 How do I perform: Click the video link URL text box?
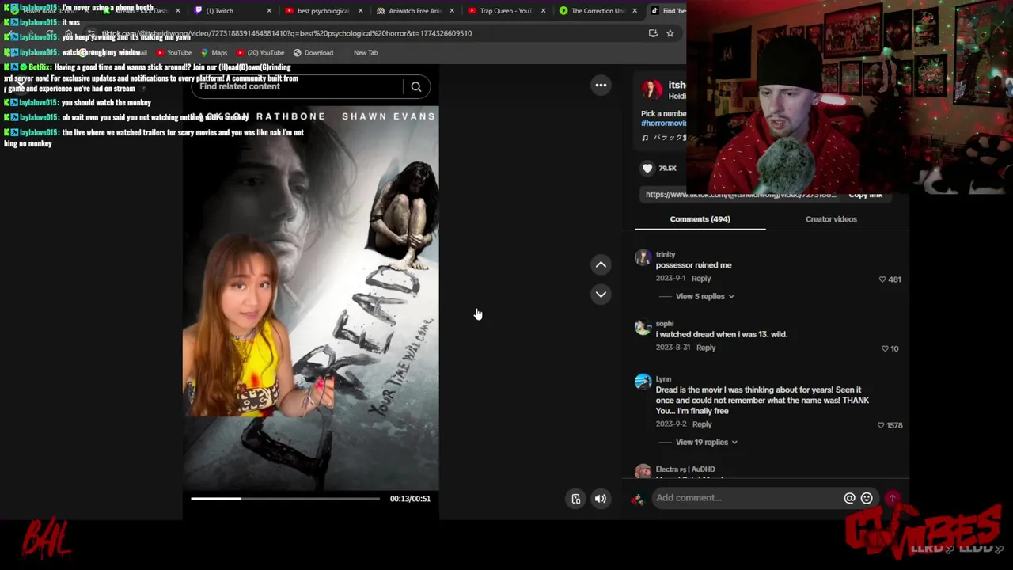(x=741, y=195)
